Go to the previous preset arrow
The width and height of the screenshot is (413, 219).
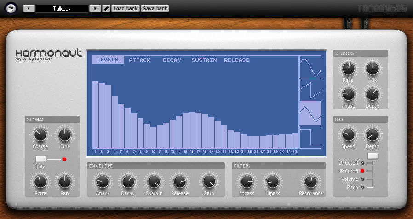[x=29, y=8]
